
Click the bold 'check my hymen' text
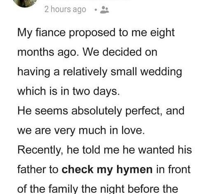click(x=107, y=170)
